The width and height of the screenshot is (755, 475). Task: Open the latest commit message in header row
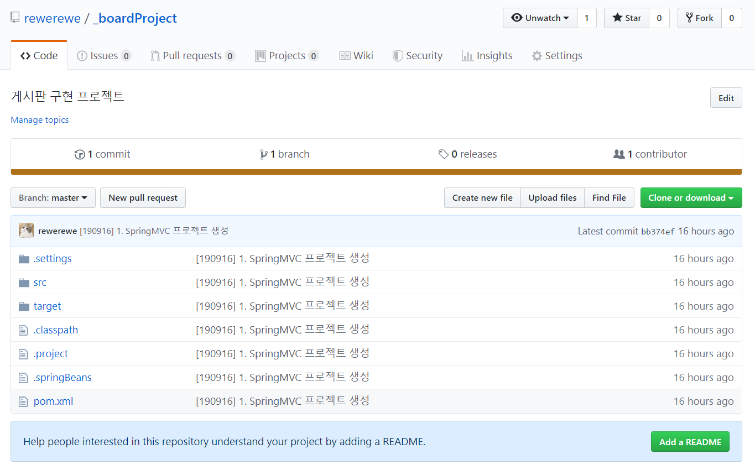tap(154, 231)
